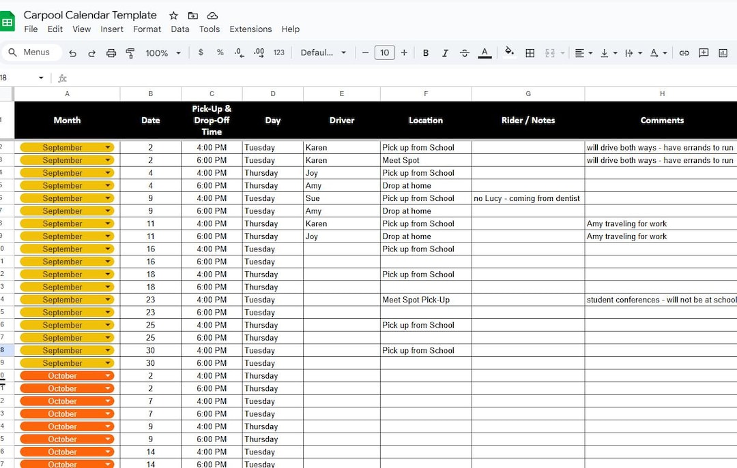The height and width of the screenshot is (468, 737).
Task: Open the merge cells options arrow
Action: pos(562,53)
